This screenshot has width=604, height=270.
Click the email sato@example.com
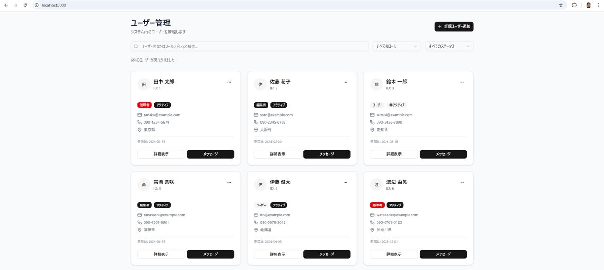tap(277, 115)
